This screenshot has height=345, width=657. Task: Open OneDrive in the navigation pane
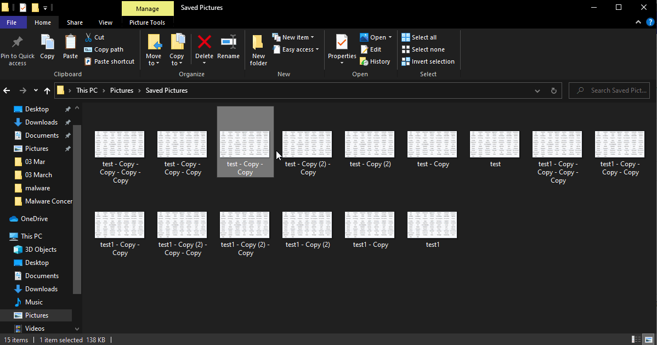point(35,219)
